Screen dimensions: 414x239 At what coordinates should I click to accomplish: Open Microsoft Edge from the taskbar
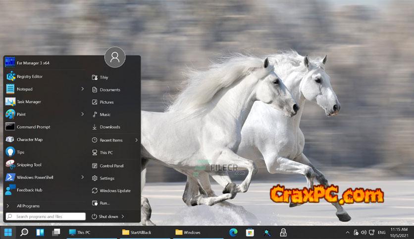click(233, 232)
